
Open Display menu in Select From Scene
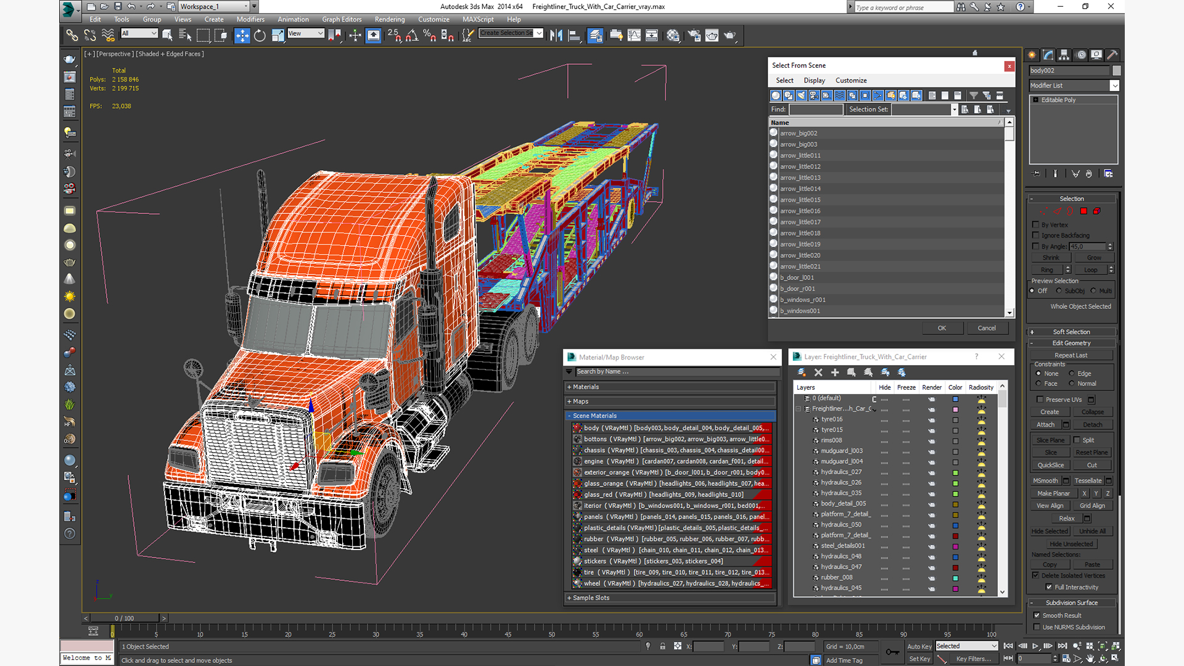pyautogui.click(x=814, y=80)
